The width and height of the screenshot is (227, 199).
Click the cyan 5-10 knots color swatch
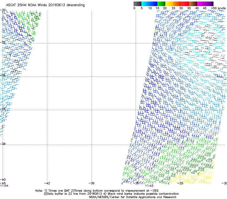point(145,4)
